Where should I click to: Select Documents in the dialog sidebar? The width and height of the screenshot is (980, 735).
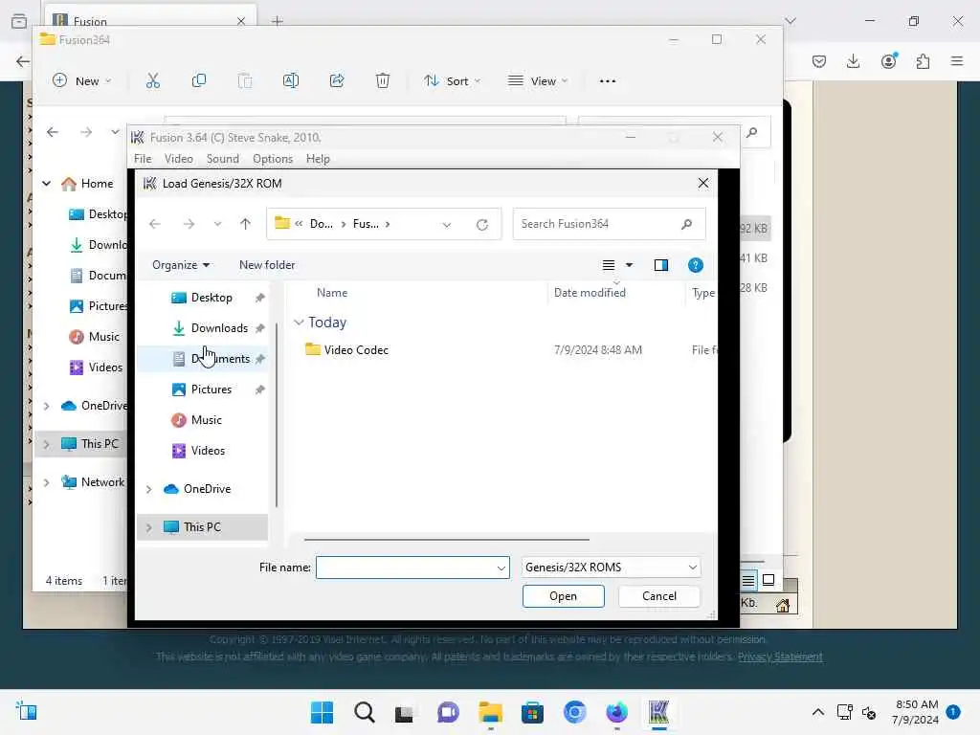(203, 359)
